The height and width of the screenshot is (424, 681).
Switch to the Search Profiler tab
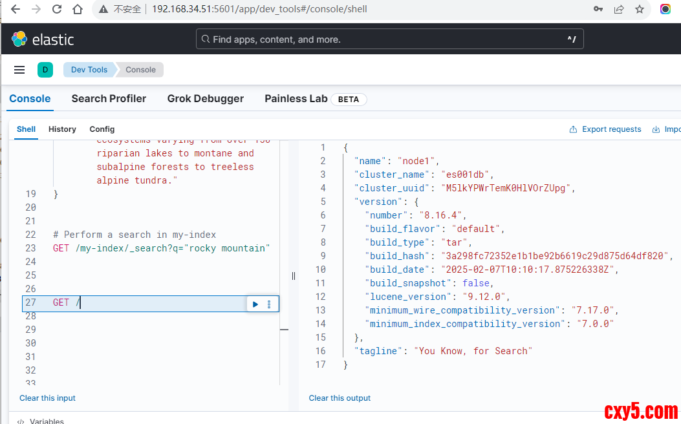[109, 99]
